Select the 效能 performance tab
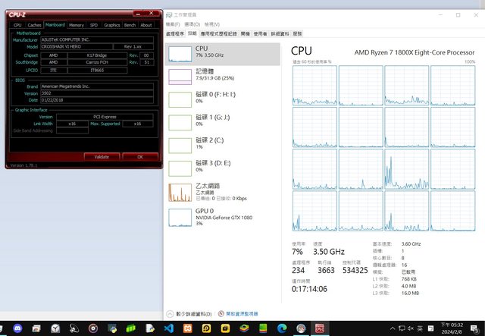485x336 pixels. click(192, 33)
